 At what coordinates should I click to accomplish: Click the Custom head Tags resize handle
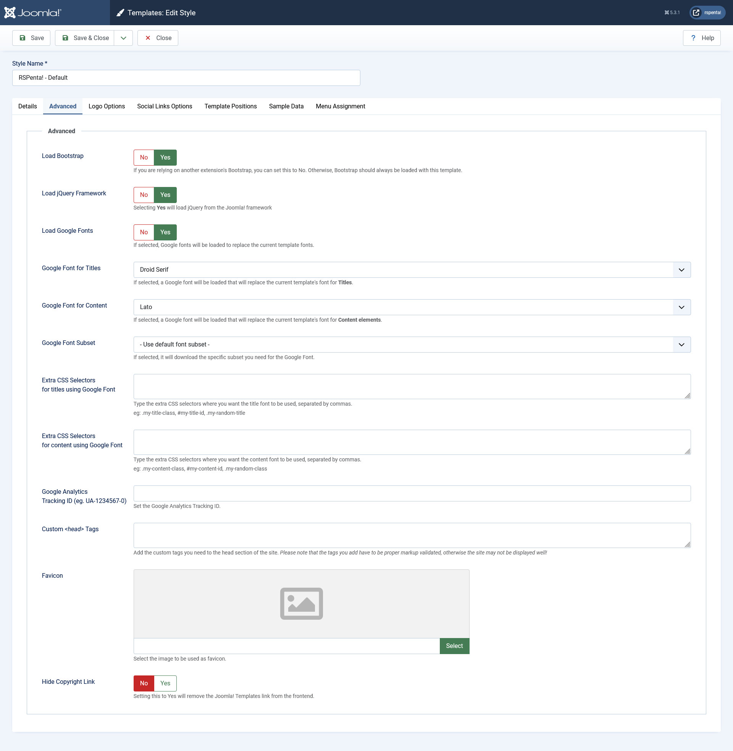687,544
